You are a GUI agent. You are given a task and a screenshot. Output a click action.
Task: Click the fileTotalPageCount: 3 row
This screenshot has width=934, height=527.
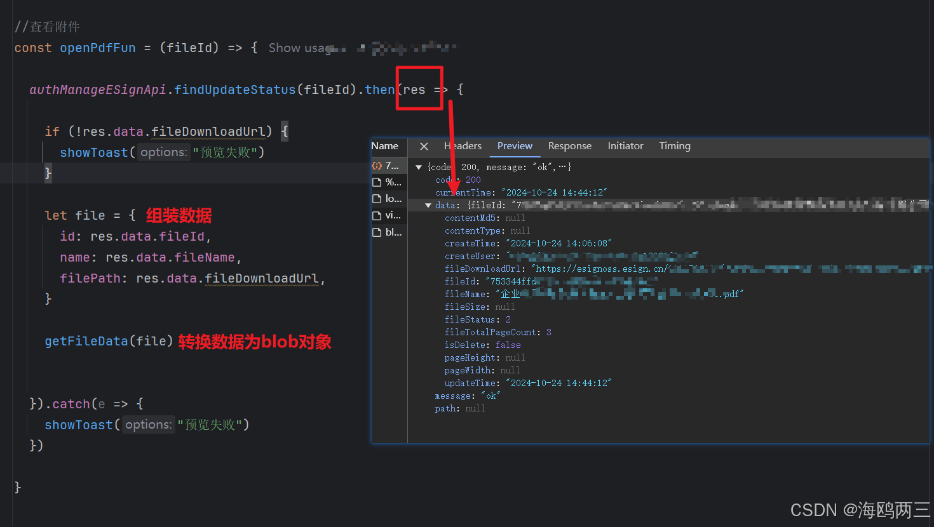(x=498, y=332)
